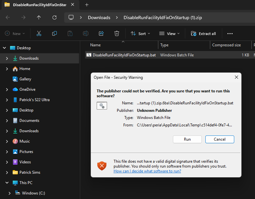Expand the Documents tree node

(7, 121)
